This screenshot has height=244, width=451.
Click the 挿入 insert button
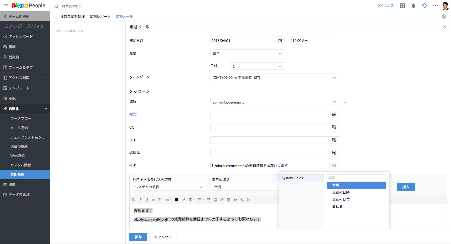(406, 187)
